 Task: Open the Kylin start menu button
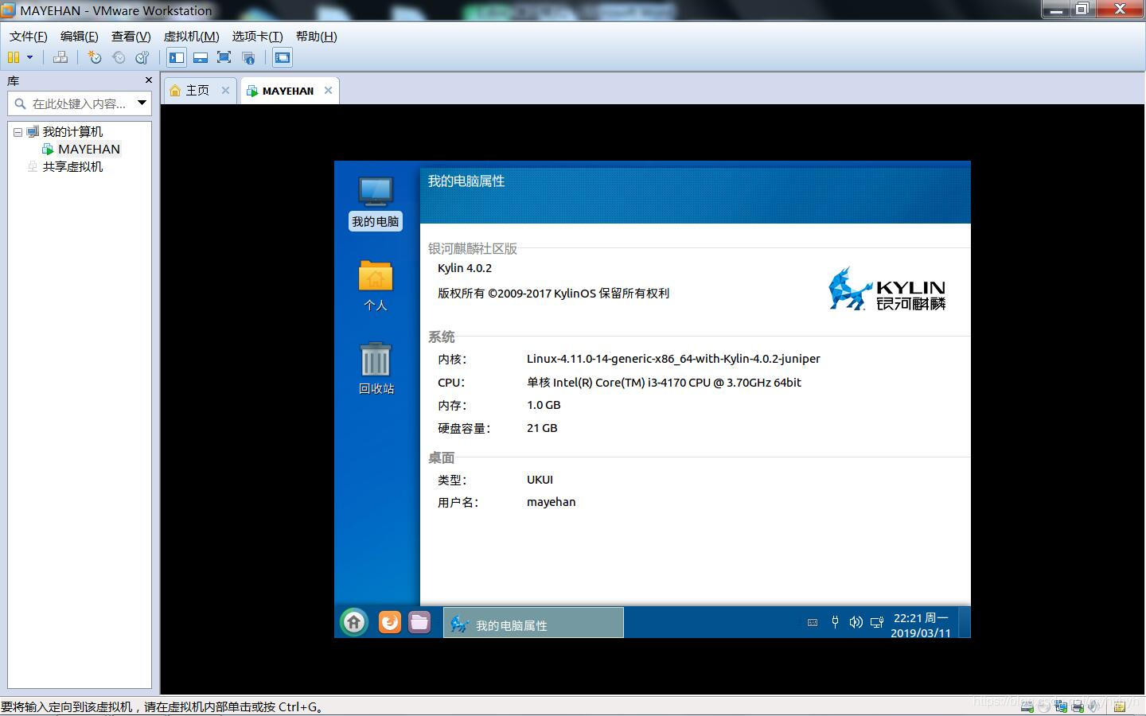(354, 622)
